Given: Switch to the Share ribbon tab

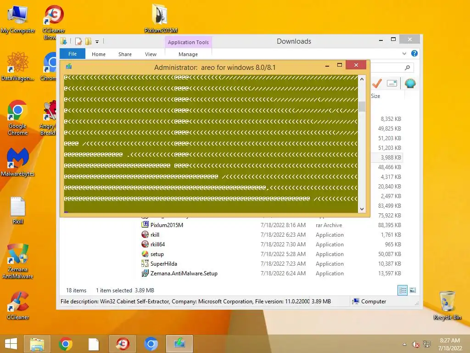Looking at the screenshot, I should tap(125, 54).
